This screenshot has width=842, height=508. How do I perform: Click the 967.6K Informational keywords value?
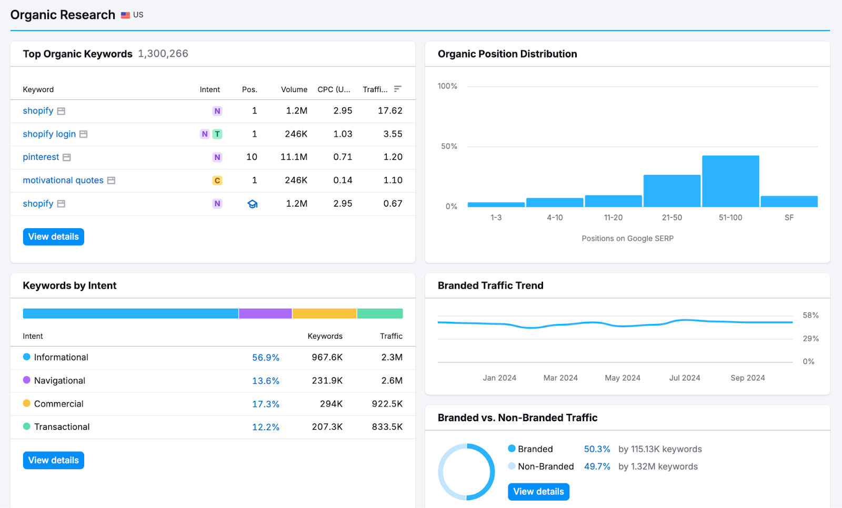tap(327, 358)
